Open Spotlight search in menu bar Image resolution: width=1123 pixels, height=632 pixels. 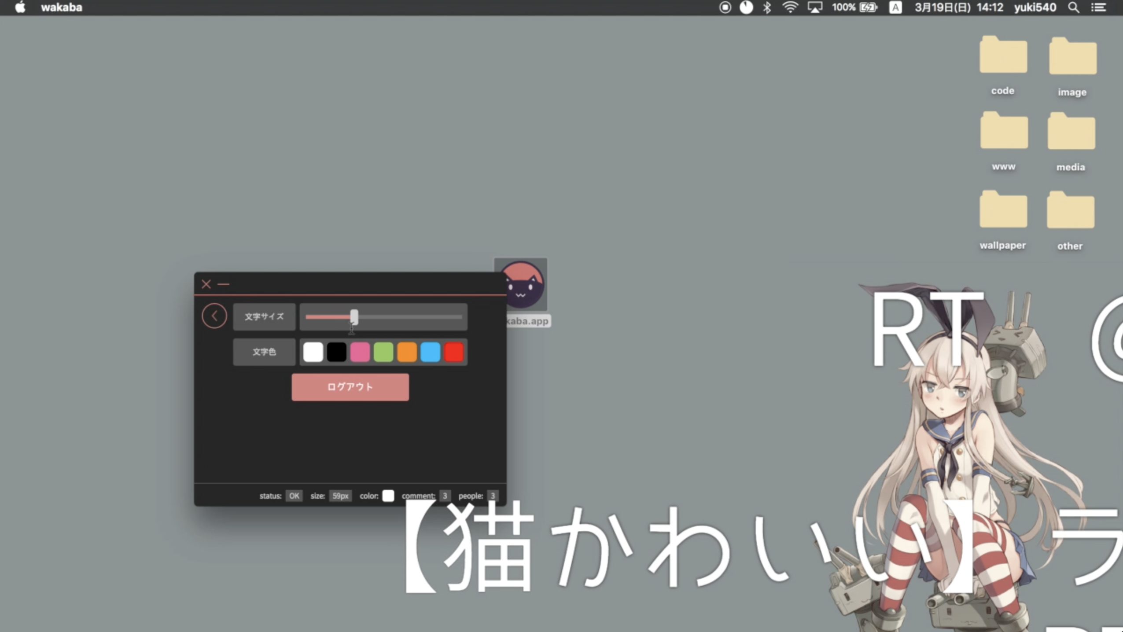(1074, 7)
